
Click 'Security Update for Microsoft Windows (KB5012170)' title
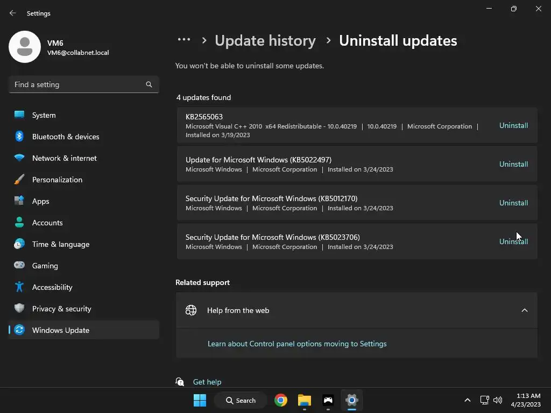pyautogui.click(x=272, y=198)
